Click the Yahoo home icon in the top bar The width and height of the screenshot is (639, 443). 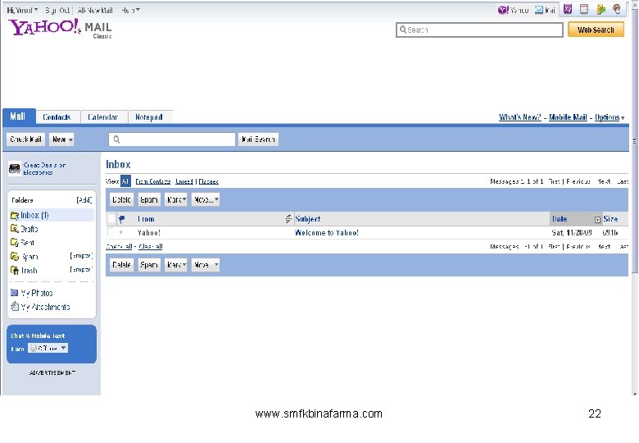click(x=503, y=10)
